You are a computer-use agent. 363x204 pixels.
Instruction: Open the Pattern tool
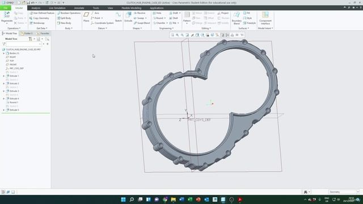coord(187,17)
